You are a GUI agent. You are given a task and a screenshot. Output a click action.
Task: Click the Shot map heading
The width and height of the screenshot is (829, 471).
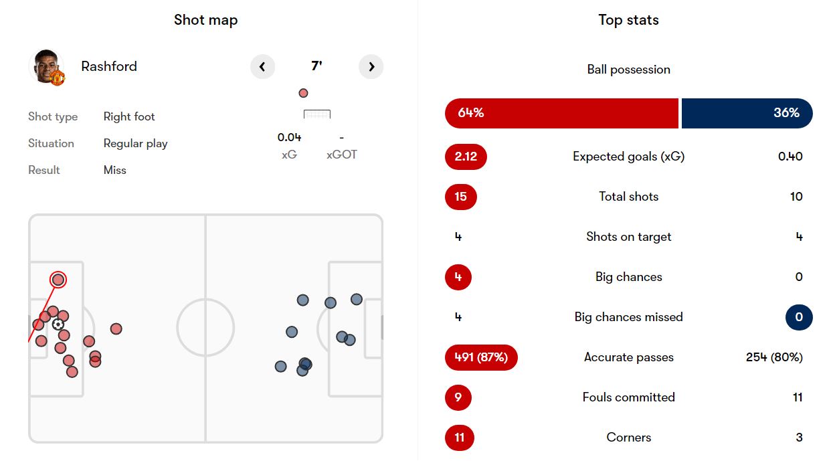[x=206, y=20]
